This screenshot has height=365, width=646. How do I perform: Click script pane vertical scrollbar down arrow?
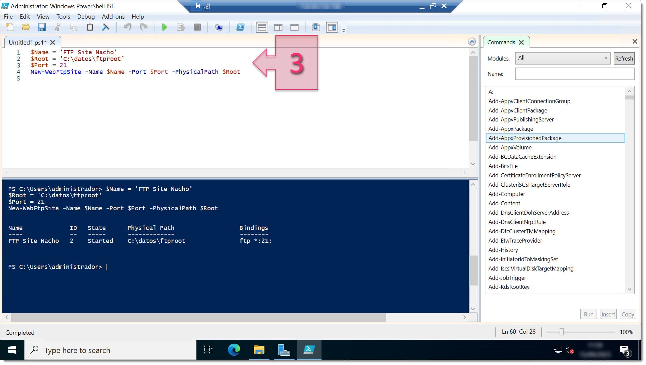[x=473, y=164]
